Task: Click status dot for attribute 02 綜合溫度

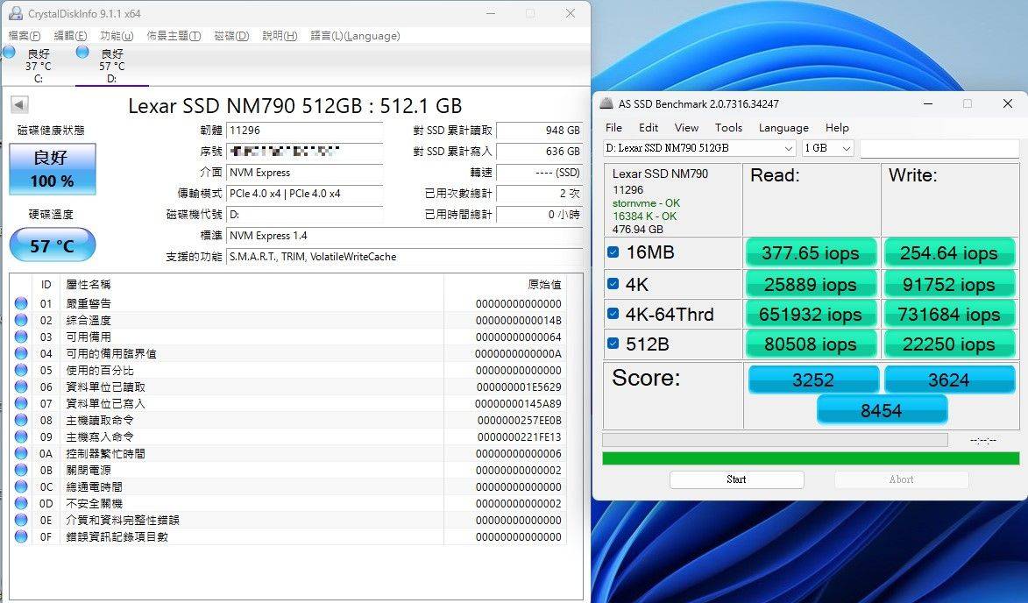Action: 21,320
